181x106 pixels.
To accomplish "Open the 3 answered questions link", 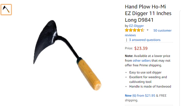I will click(145, 40).
